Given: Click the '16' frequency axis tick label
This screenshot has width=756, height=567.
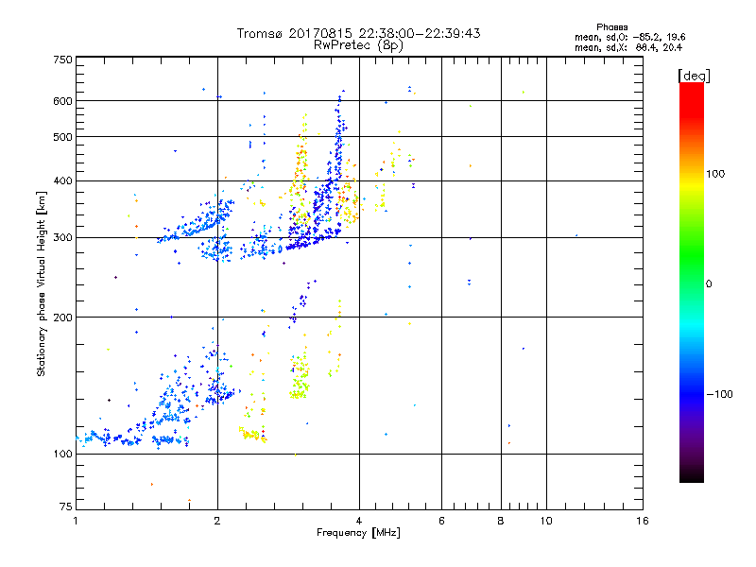Looking at the screenshot, I should point(643,521).
